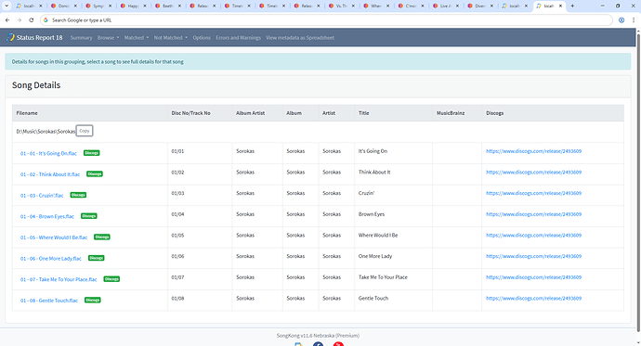Open the Browse dropdown menu
This screenshot has width=641, height=346.
point(108,37)
